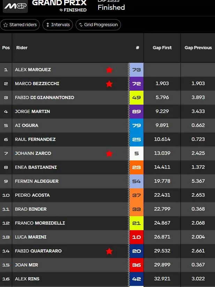Screen dimensions: 215x287
Task: Select the purple number 89 badge
Action: 136,112
